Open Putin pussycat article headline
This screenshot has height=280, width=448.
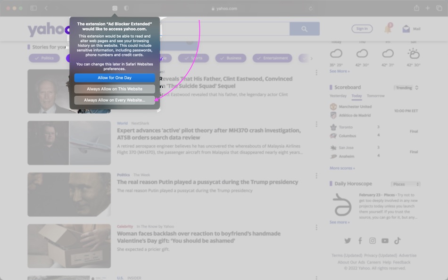click(207, 182)
